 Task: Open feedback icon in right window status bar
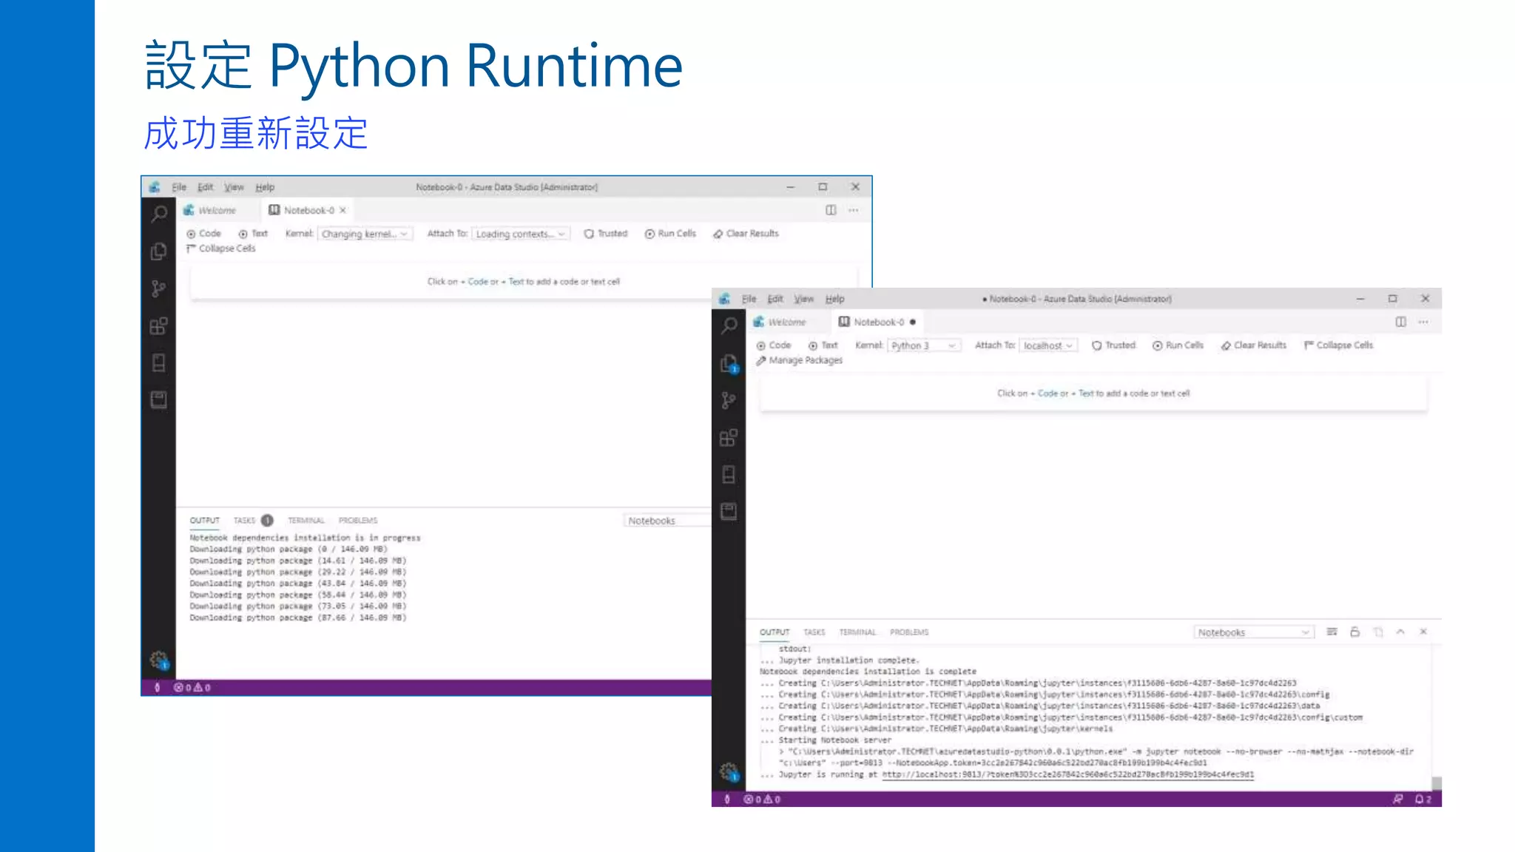pyautogui.click(x=1397, y=799)
